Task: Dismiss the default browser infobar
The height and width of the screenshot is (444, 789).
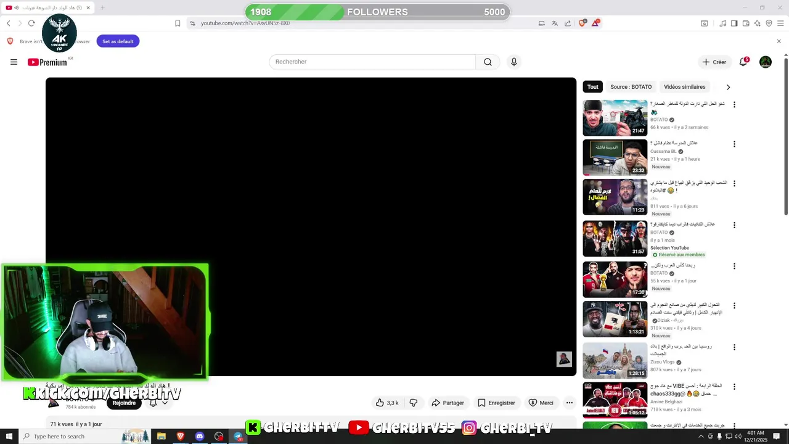Action: click(x=779, y=41)
